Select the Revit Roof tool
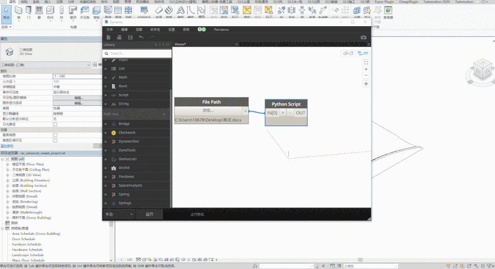Viewport: 495px width, 269px height. click(x=73, y=12)
